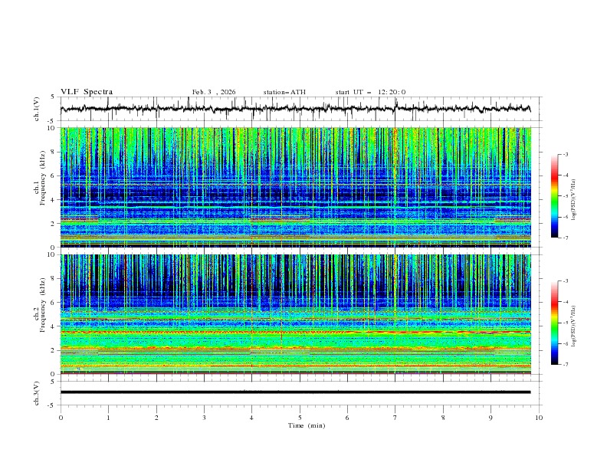Click the Time (min) axis label
This screenshot has height=469, width=607.
[x=306, y=425]
